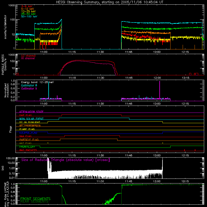Click the counts/s/detector axis label

pos(5,27)
